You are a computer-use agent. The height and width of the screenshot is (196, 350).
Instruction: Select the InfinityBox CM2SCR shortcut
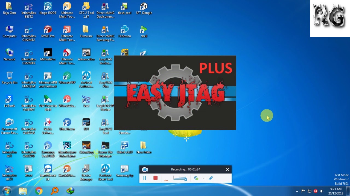tap(29, 126)
